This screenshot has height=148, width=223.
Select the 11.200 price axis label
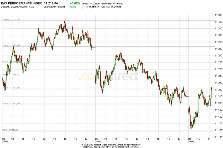click(x=219, y=103)
